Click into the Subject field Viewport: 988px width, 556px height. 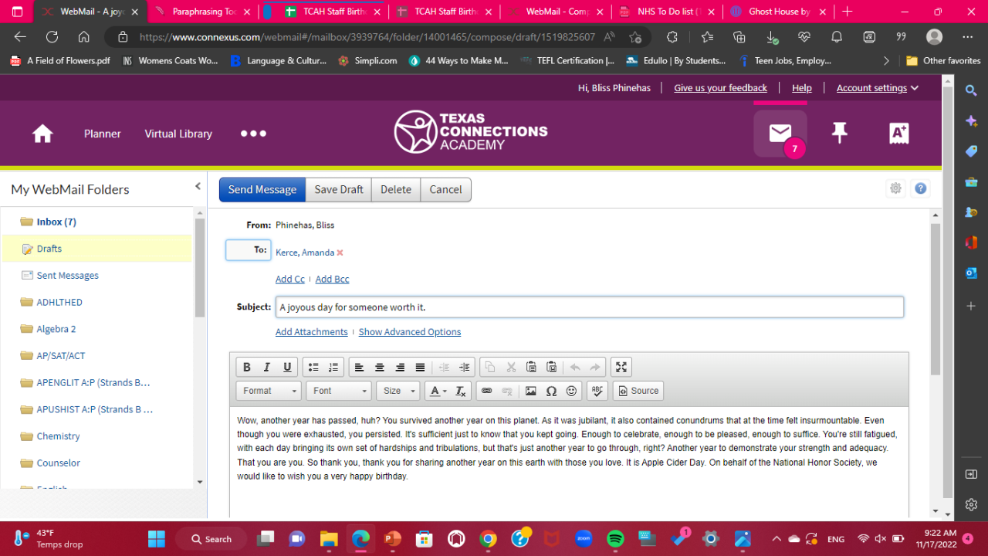click(x=590, y=307)
